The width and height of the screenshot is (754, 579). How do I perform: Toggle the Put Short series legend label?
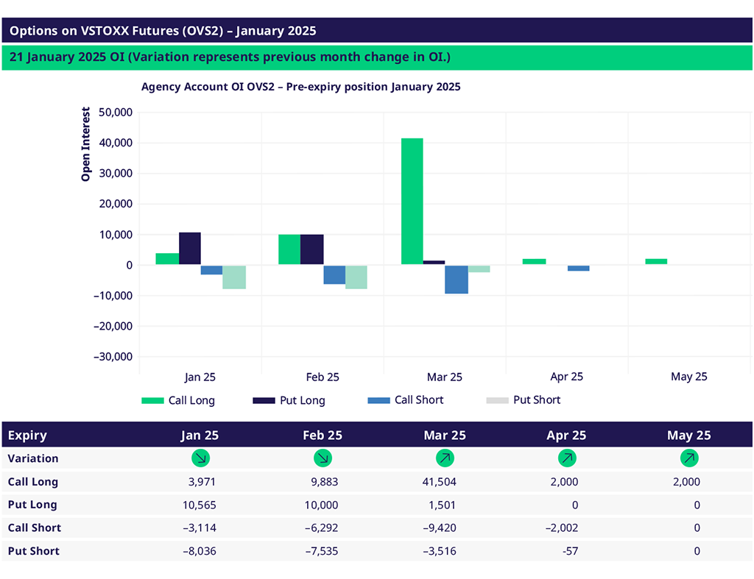click(x=537, y=400)
